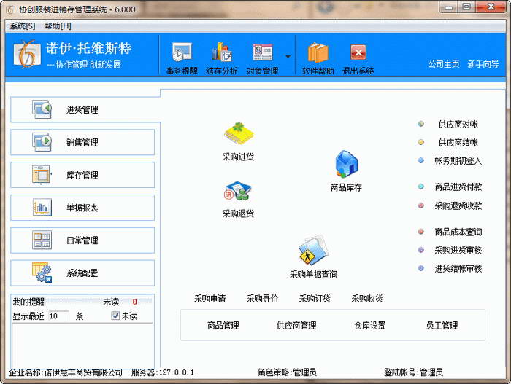This screenshot has width=511, height=384.
Task: Click the 新手向导 link
Action: (483, 64)
